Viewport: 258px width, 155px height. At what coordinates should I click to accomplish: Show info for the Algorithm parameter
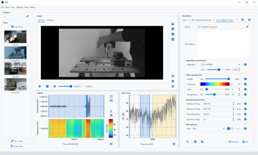click(x=245, y=65)
